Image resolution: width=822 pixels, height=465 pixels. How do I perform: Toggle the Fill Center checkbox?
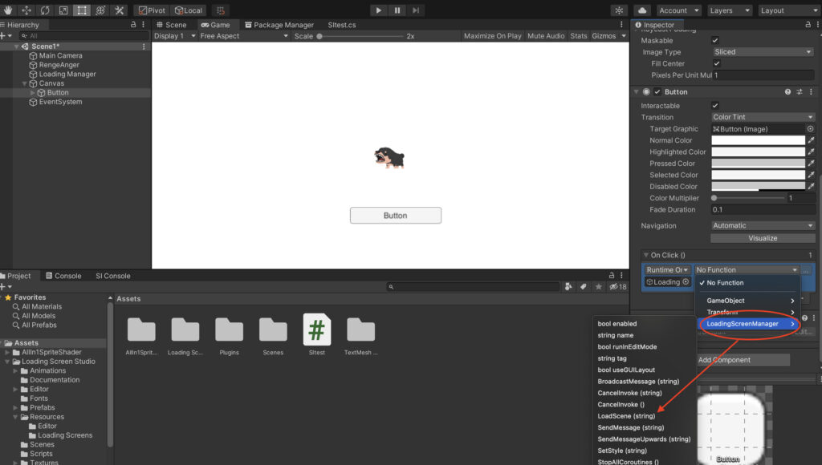pyautogui.click(x=717, y=63)
